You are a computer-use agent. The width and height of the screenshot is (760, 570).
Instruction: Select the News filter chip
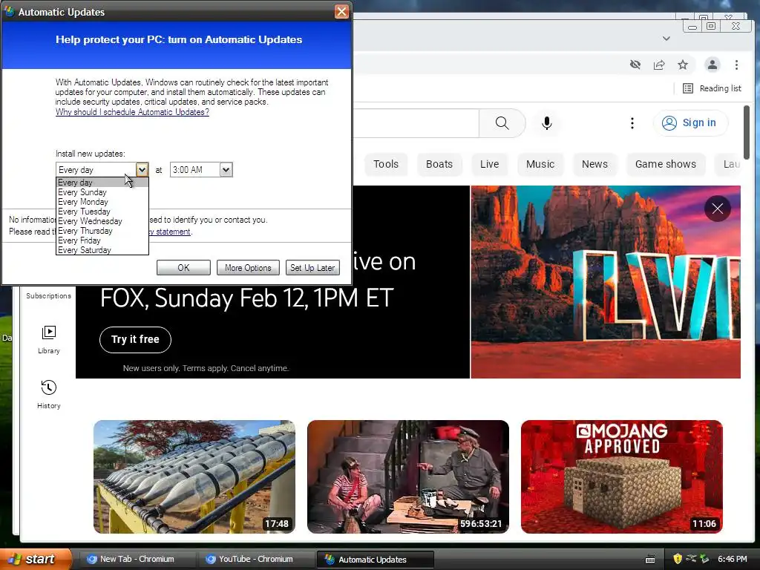(x=594, y=164)
